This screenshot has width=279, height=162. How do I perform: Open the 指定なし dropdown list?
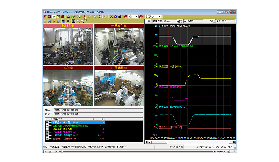pyautogui.click(x=160, y=17)
